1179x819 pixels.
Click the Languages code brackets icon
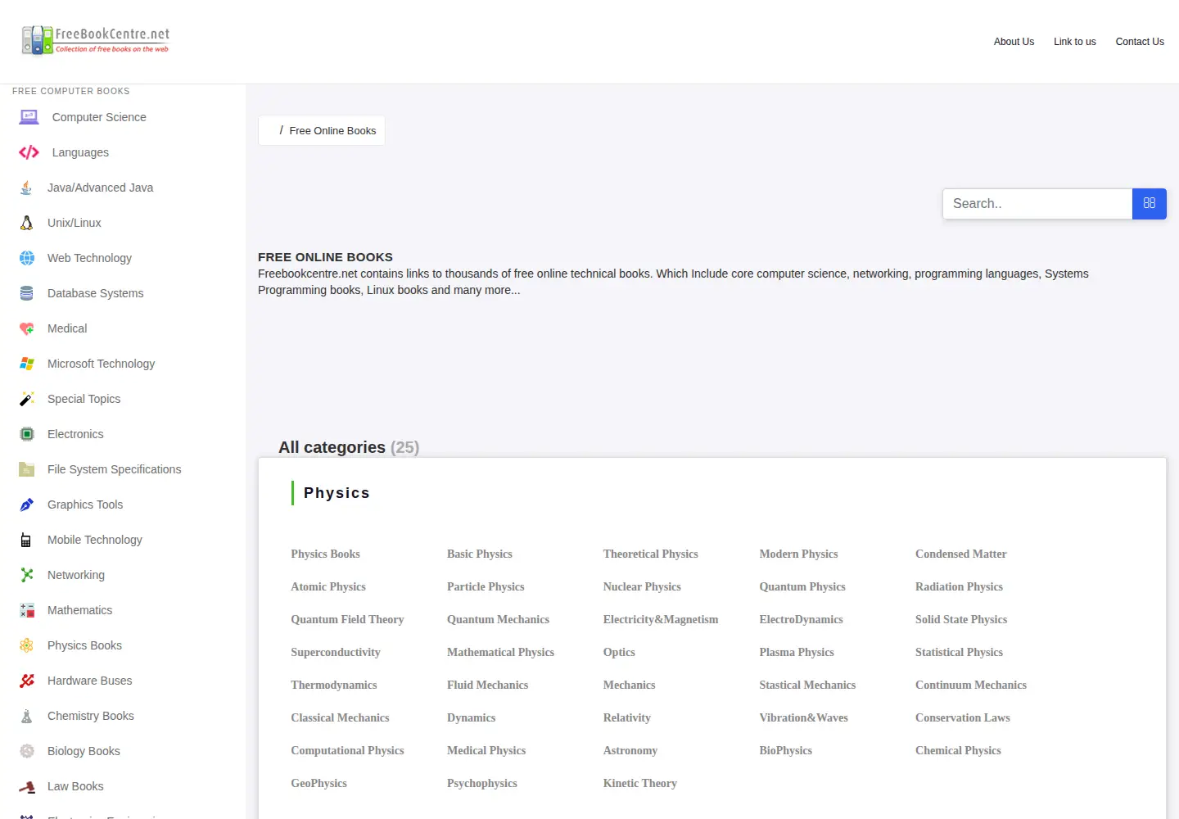tap(29, 152)
